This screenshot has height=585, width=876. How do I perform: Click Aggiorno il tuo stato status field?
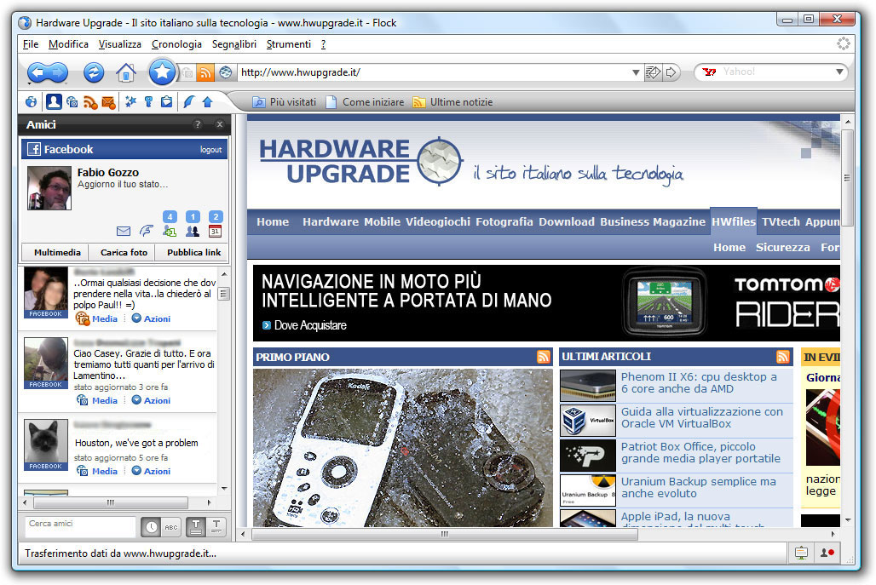(x=123, y=184)
